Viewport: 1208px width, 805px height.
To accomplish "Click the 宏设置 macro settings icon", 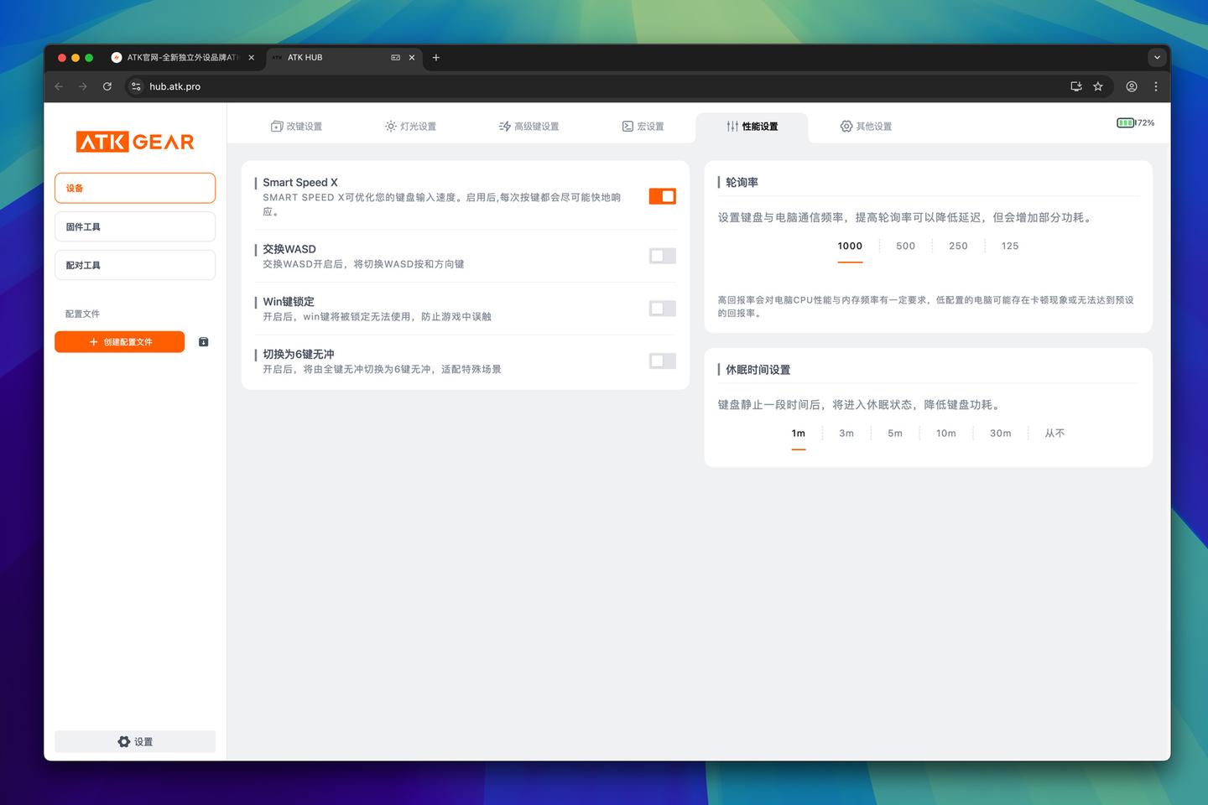I will (627, 126).
